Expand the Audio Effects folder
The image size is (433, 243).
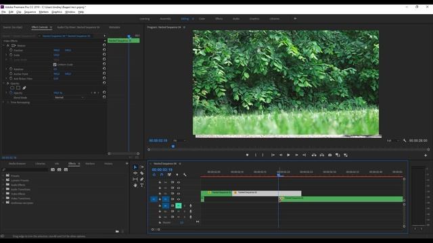(3, 185)
